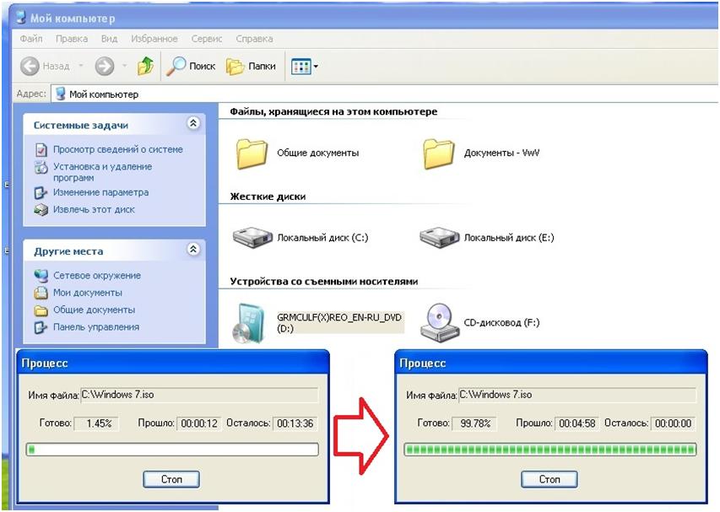
Task: Click the Панель управления sidebar icon
Action: (x=41, y=327)
